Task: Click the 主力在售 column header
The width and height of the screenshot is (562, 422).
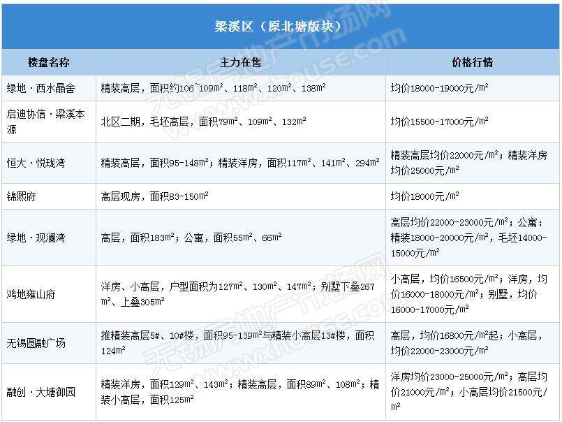Action: 240,62
